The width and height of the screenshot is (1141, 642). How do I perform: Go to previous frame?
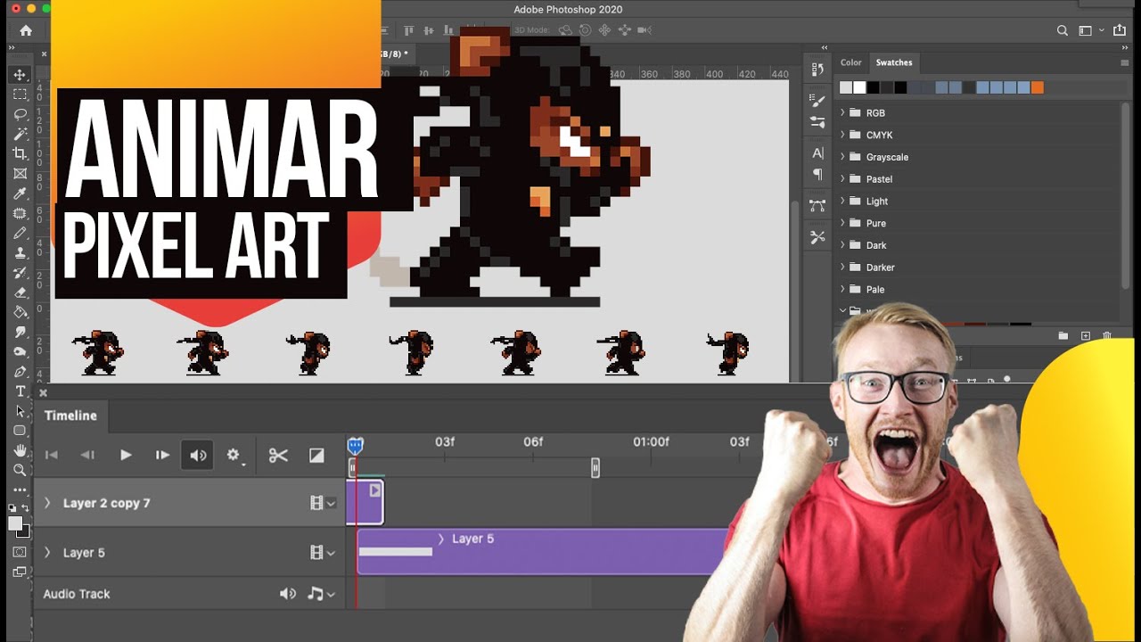click(x=87, y=456)
